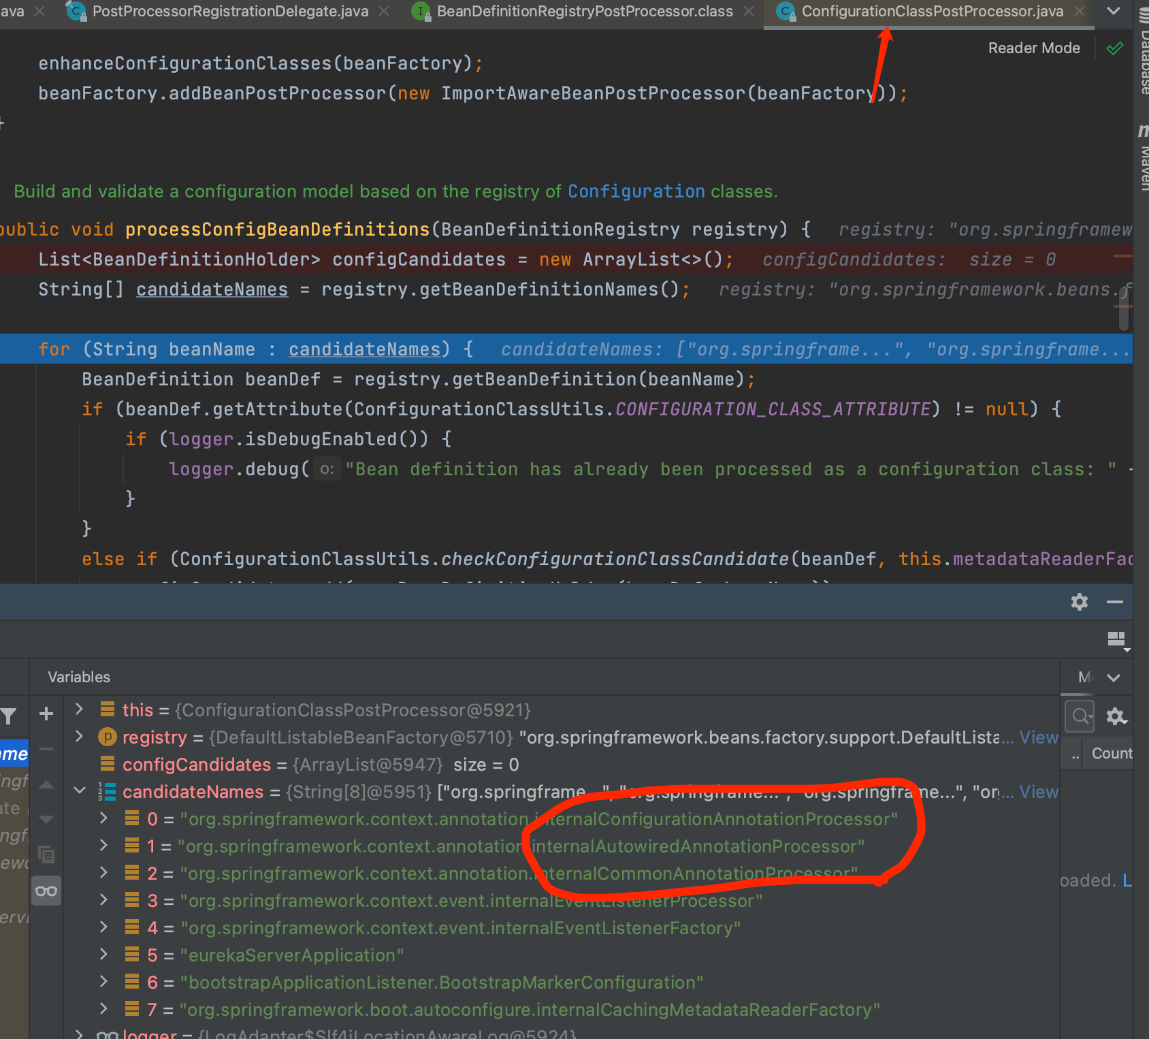The width and height of the screenshot is (1149, 1039).
Task: Click Count column header
Action: click(1112, 753)
